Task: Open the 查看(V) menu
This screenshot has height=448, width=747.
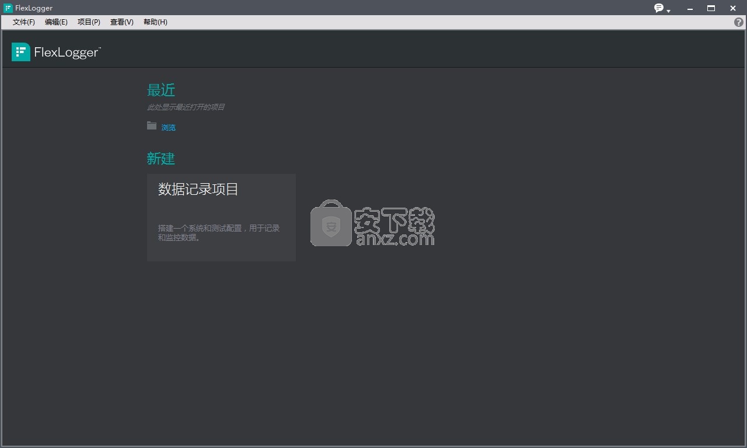Action: point(122,22)
